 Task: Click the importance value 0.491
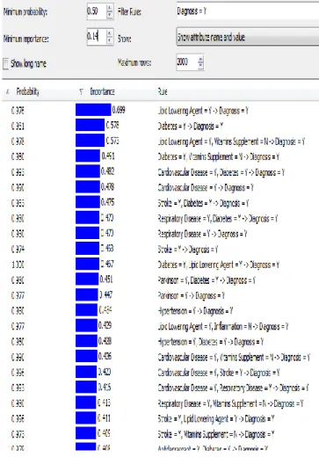tap(108, 156)
